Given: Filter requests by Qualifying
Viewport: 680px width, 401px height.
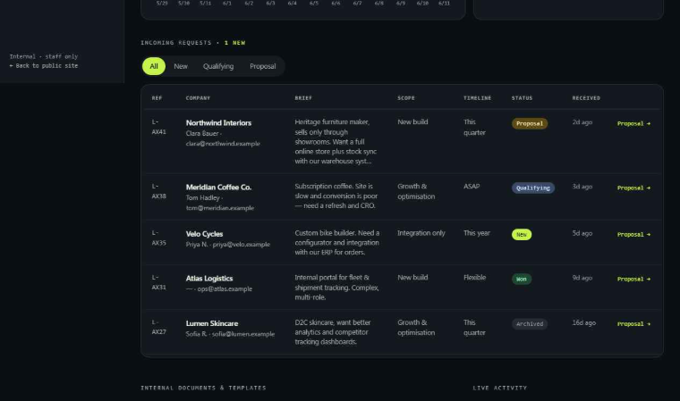Looking at the screenshot, I should point(218,66).
